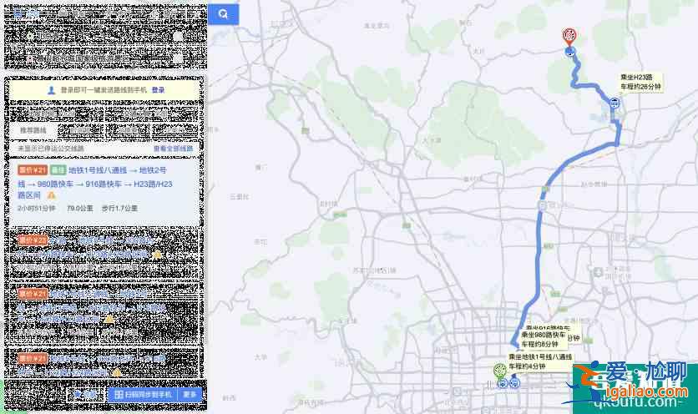Click the blue search magnifier button

pyautogui.click(x=224, y=14)
